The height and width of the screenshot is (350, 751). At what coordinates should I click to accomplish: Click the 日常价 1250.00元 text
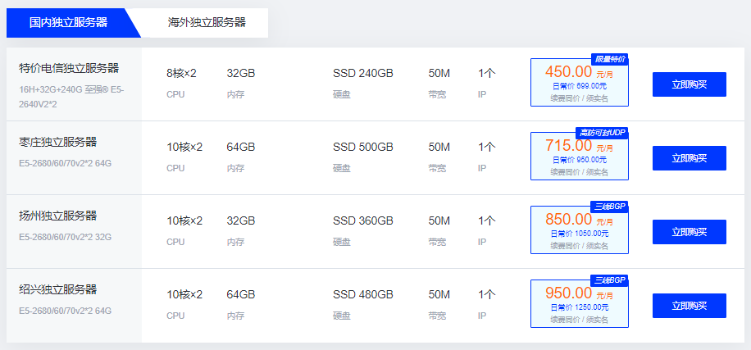[x=580, y=307]
